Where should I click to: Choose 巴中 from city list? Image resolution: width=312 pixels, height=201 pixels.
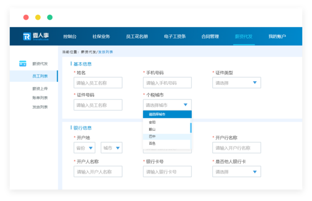click(x=166, y=136)
